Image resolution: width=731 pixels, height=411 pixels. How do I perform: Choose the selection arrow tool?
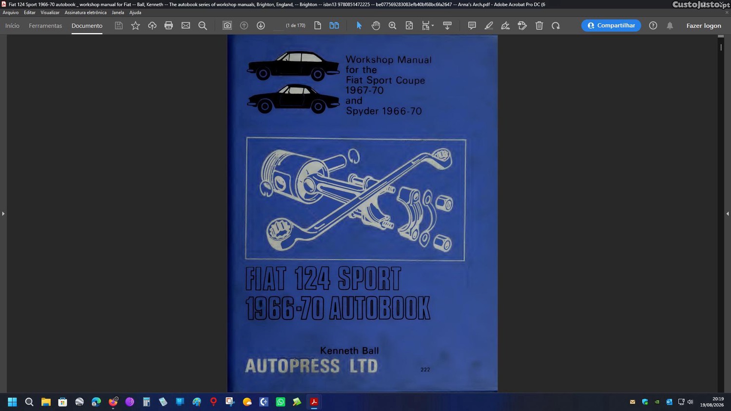(359, 25)
